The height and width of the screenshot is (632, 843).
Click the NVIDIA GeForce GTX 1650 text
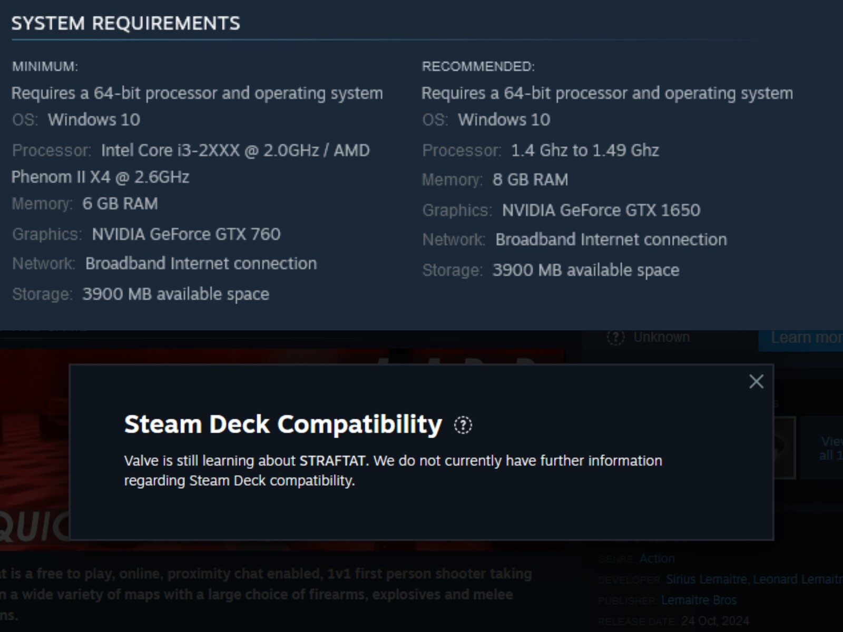tap(601, 210)
